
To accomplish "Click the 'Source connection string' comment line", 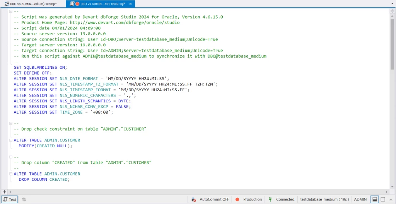I will [116, 39].
